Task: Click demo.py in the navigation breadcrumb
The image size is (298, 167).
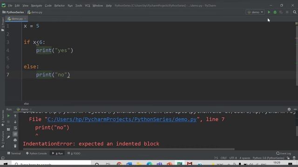Action: click(x=35, y=12)
